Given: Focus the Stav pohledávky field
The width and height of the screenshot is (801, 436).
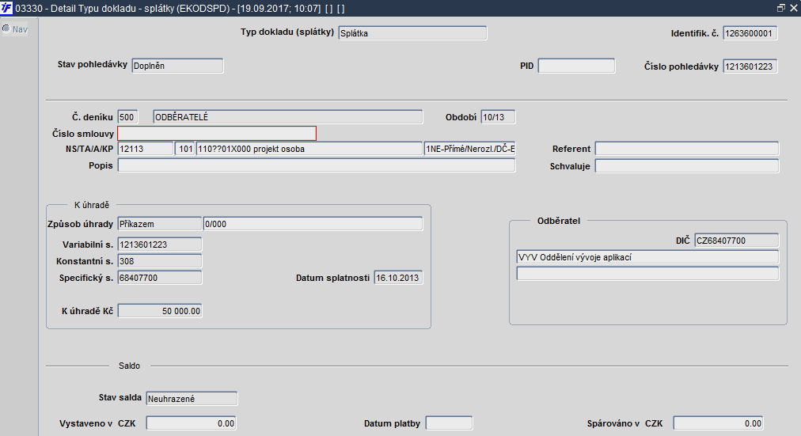Looking at the screenshot, I should (177, 66).
